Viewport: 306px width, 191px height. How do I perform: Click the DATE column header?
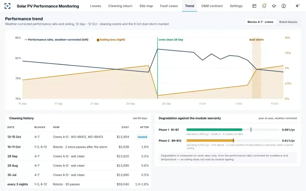pyautogui.click(x=11, y=127)
